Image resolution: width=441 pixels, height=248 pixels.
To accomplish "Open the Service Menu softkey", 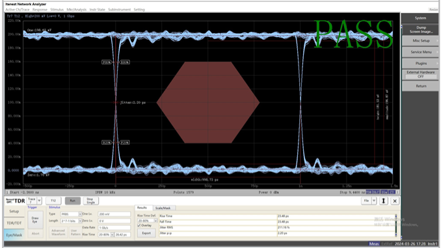I will (x=420, y=52).
